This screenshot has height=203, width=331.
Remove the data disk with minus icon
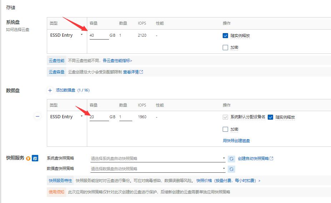tap(38, 116)
